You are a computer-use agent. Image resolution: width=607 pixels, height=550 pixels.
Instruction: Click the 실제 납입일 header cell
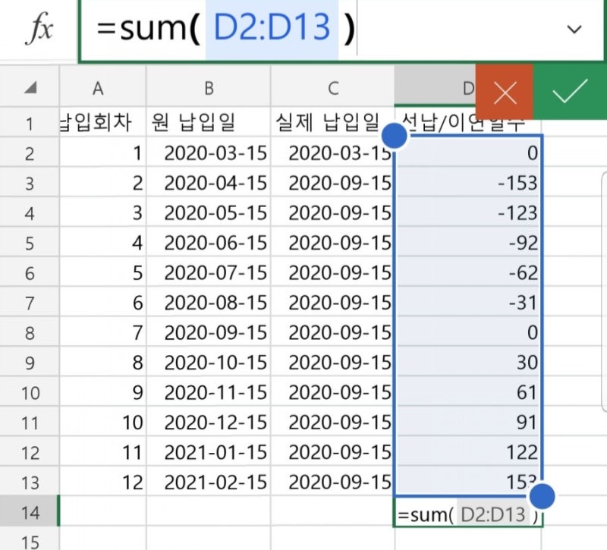[333, 122]
